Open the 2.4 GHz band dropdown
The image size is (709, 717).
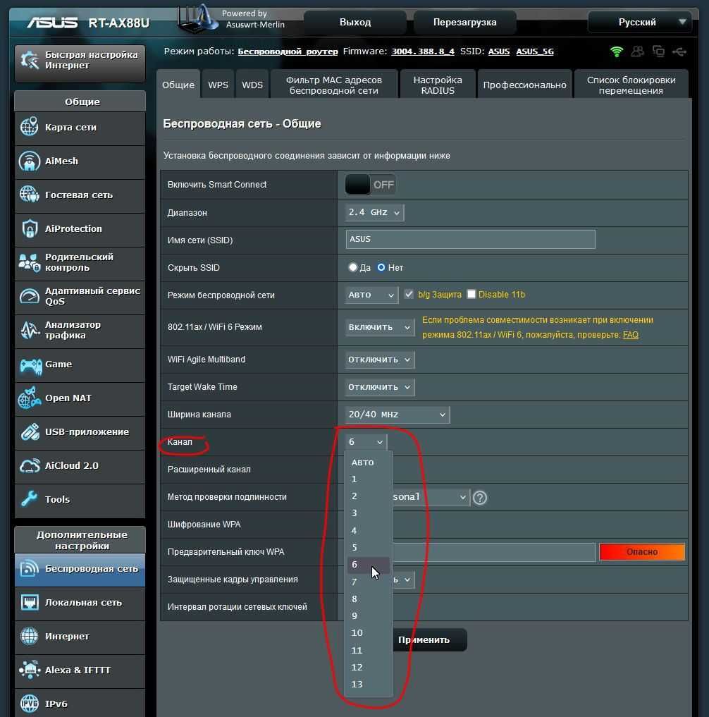tap(374, 213)
